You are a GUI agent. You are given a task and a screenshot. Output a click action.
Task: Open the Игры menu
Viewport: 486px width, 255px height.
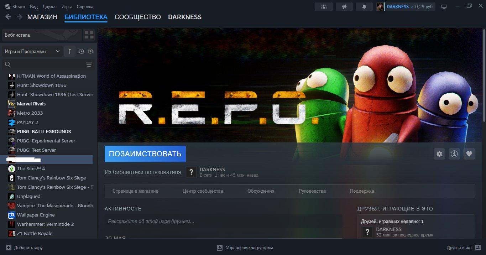click(67, 7)
